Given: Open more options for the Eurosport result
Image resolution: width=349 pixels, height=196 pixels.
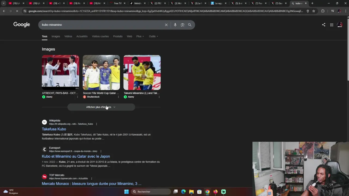Looking at the screenshot, I should click(101, 151).
